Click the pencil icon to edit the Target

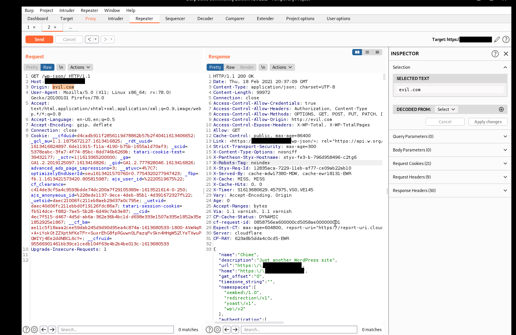497,39
